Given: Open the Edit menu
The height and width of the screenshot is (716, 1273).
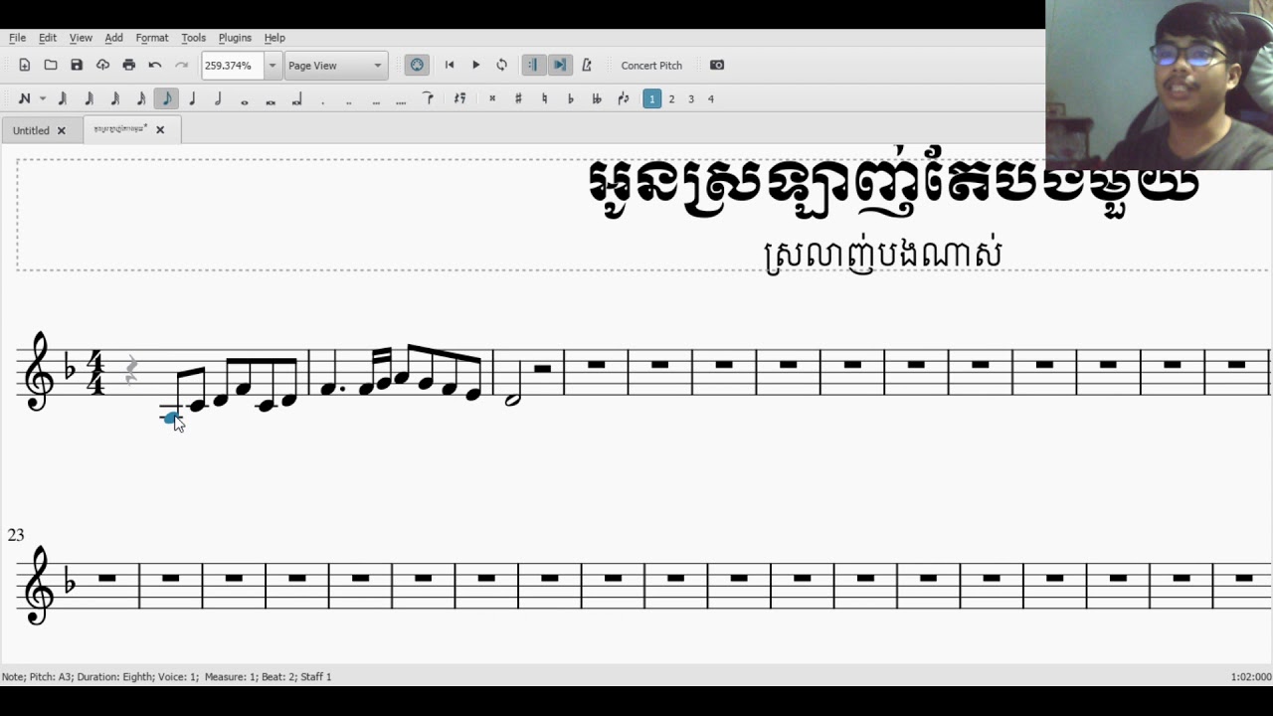Looking at the screenshot, I should [48, 38].
